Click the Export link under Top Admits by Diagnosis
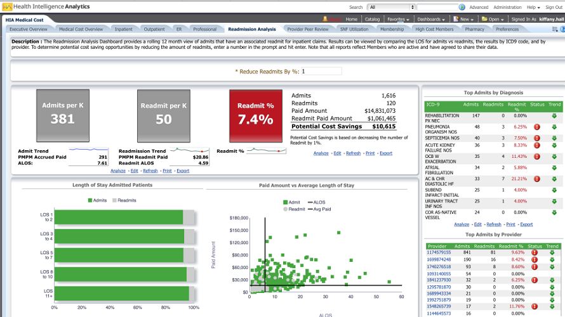 click(x=526, y=224)
